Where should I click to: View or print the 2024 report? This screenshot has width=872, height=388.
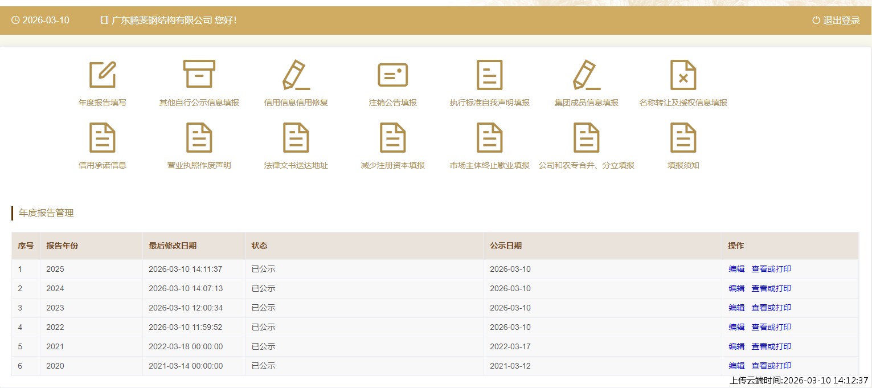(771, 289)
